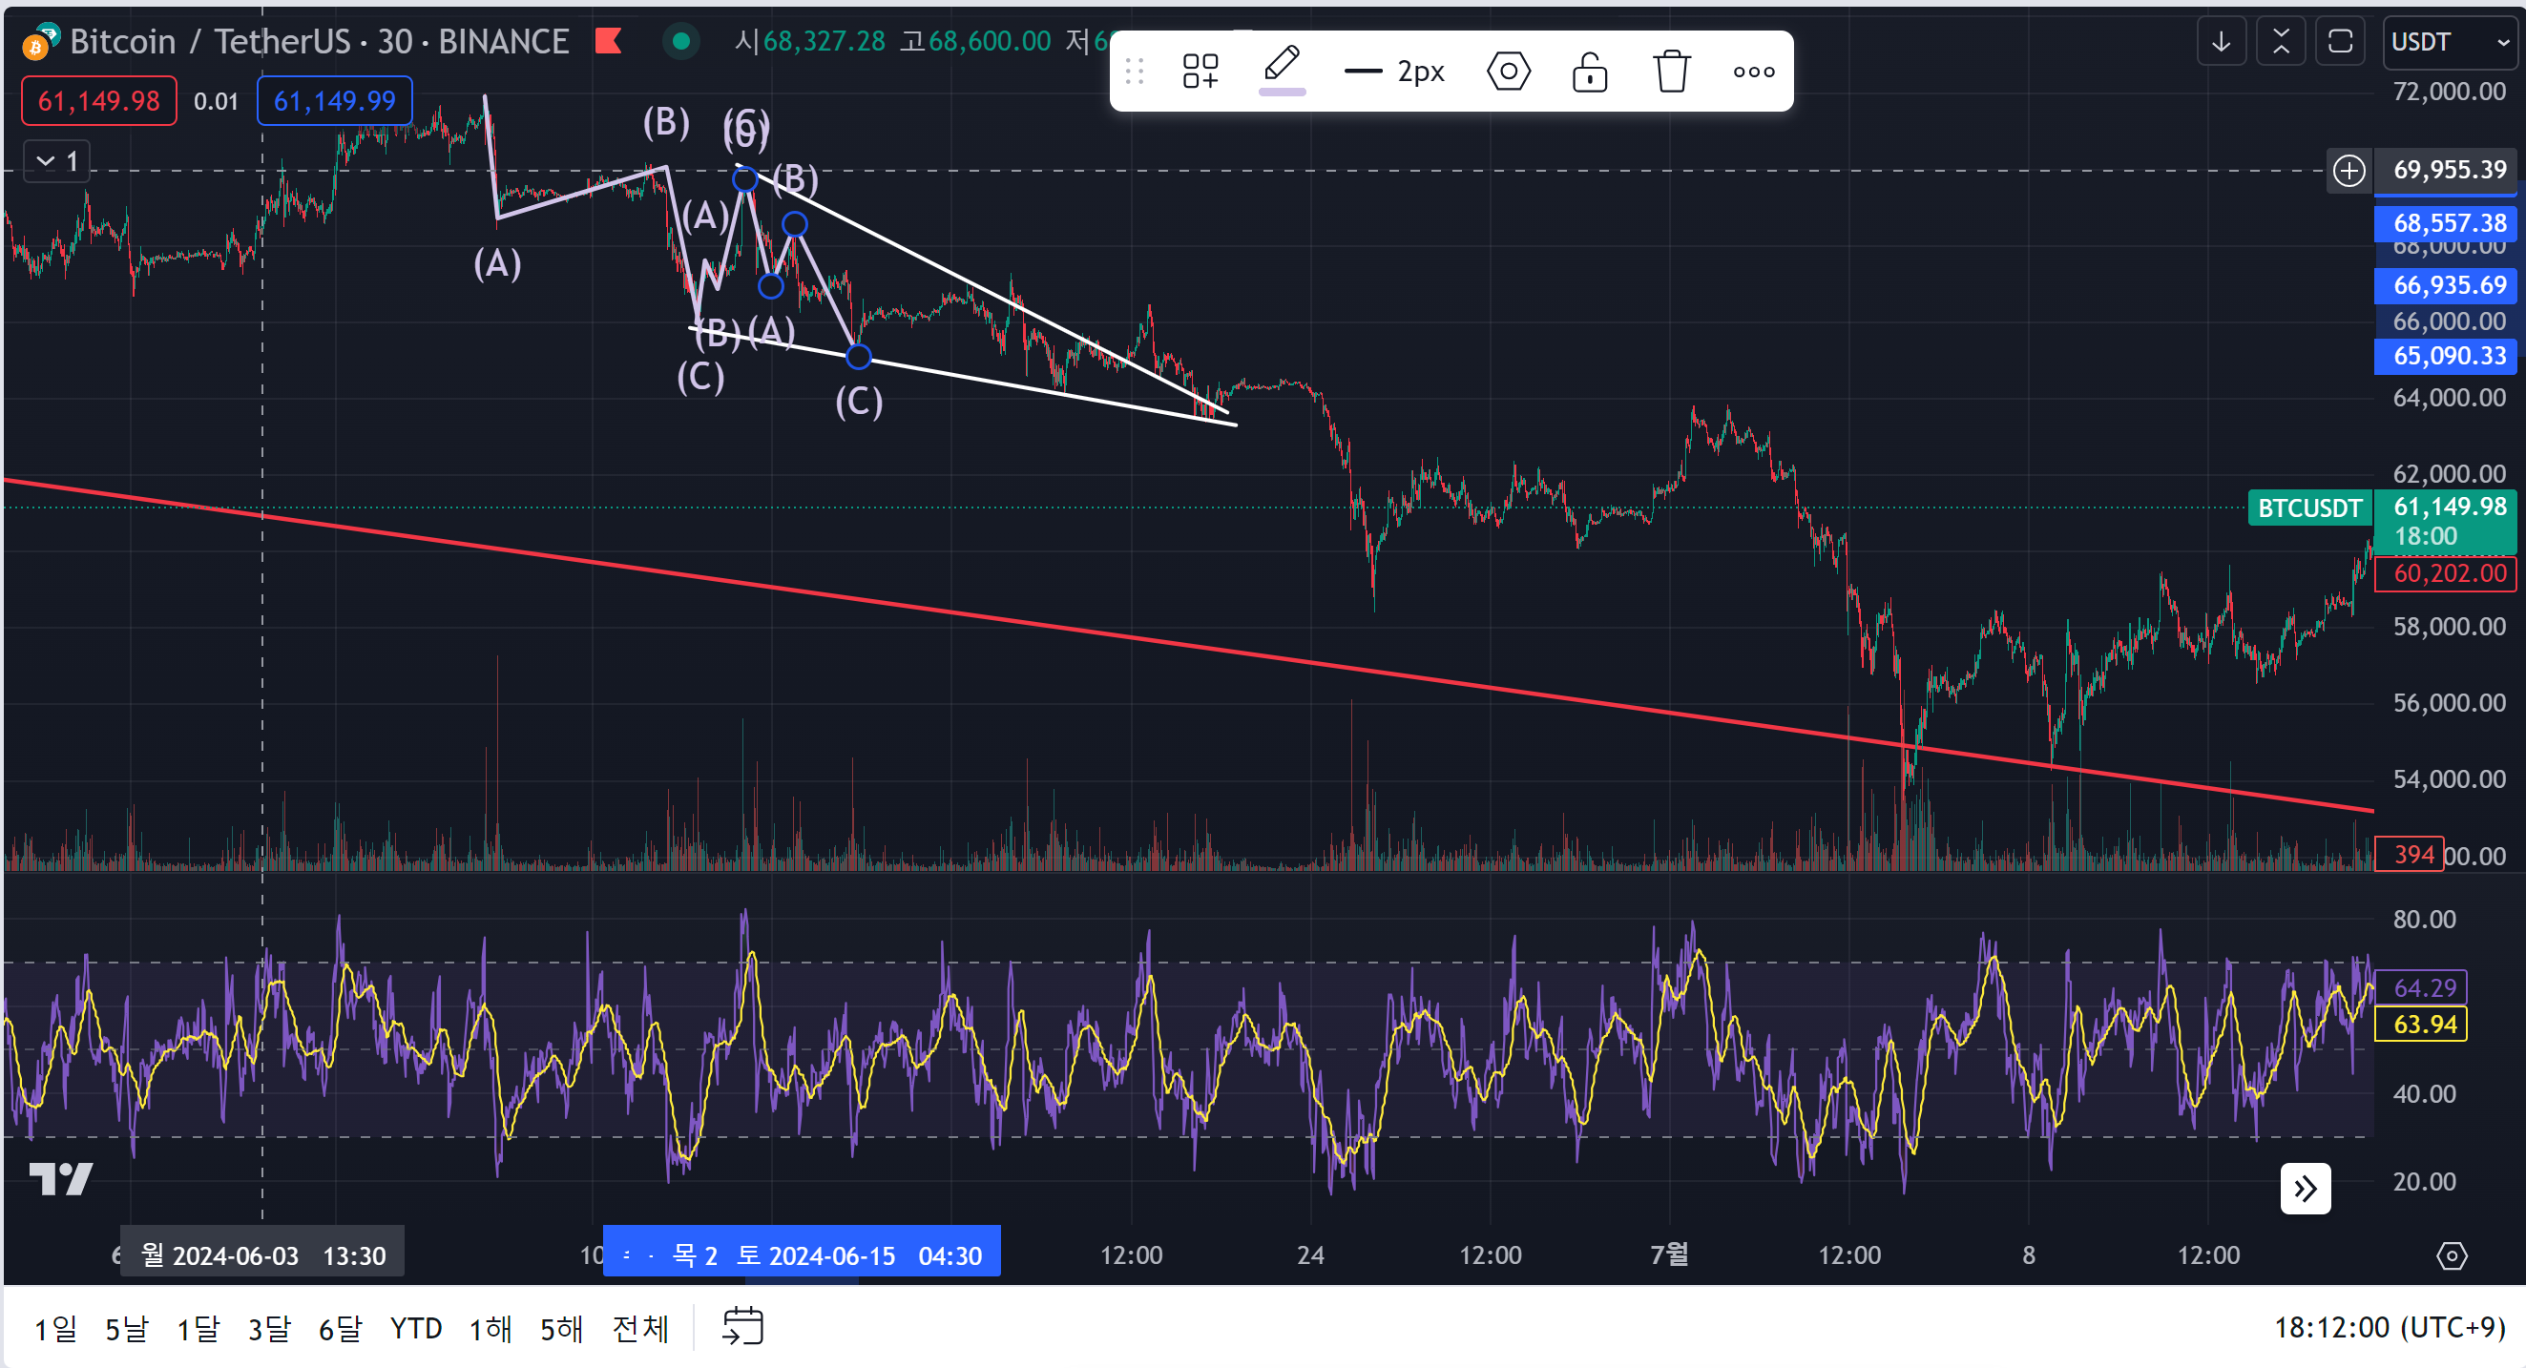The width and height of the screenshot is (2526, 1368).
Task: Click the TradingView logo watermark button
Action: click(61, 1179)
